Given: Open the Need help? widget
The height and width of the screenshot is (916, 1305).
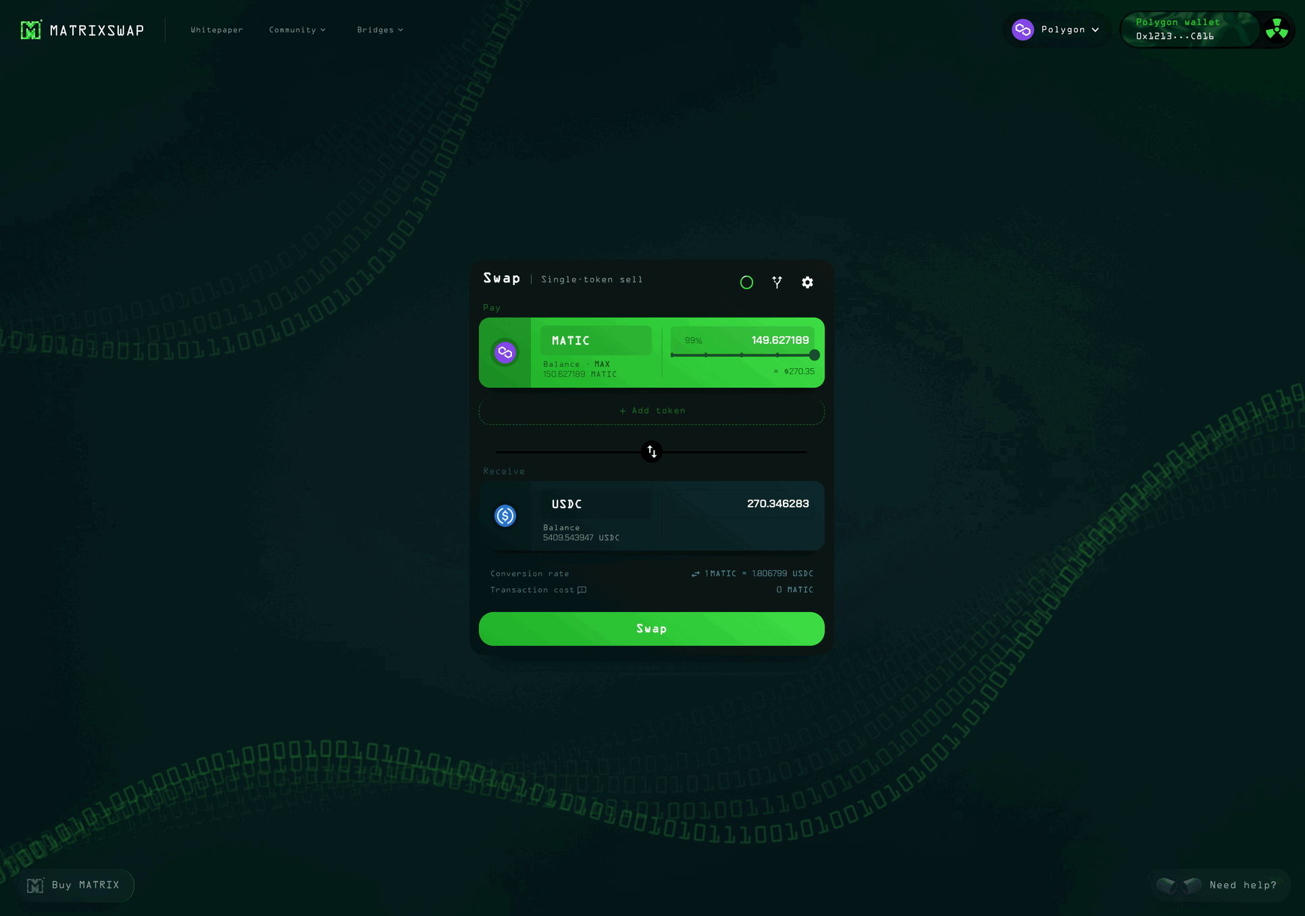Looking at the screenshot, I should 1220,885.
